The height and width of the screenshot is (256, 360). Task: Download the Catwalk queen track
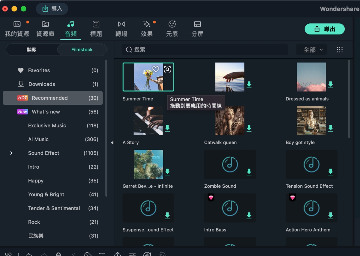[249, 128]
